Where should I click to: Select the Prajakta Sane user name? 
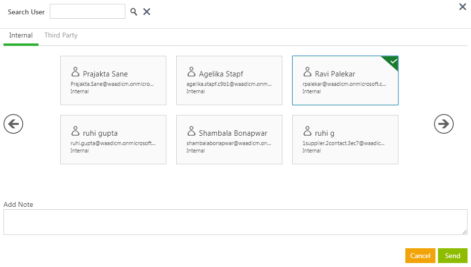(x=105, y=74)
